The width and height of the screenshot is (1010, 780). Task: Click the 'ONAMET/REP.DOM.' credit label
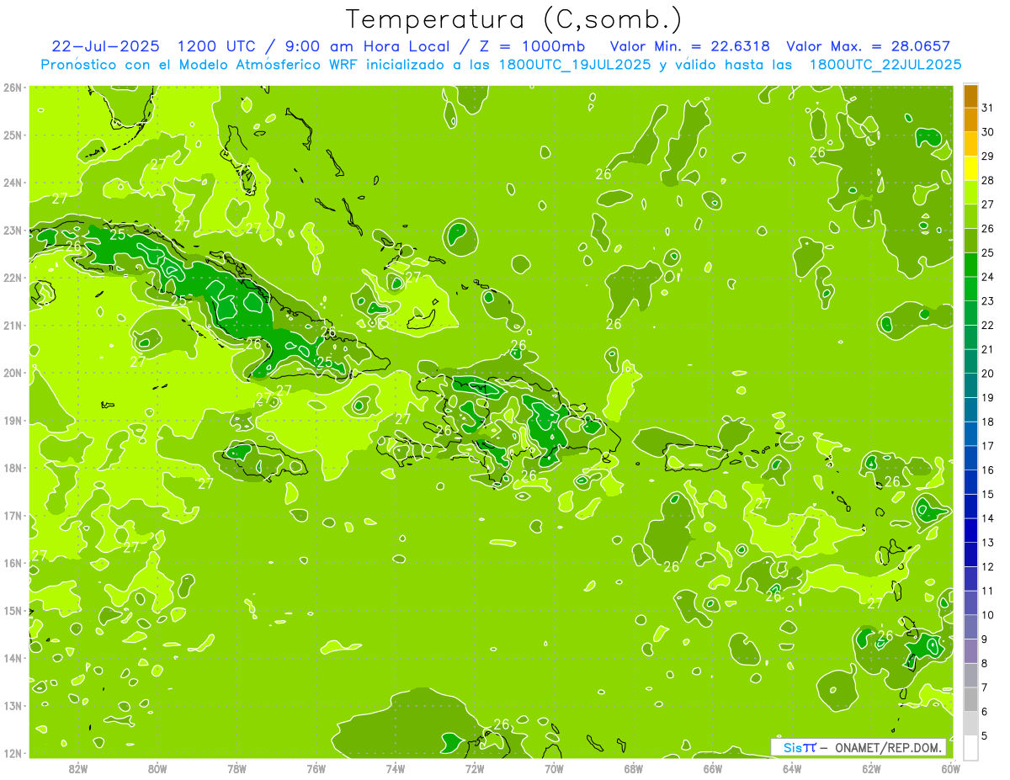click(887, 747)
